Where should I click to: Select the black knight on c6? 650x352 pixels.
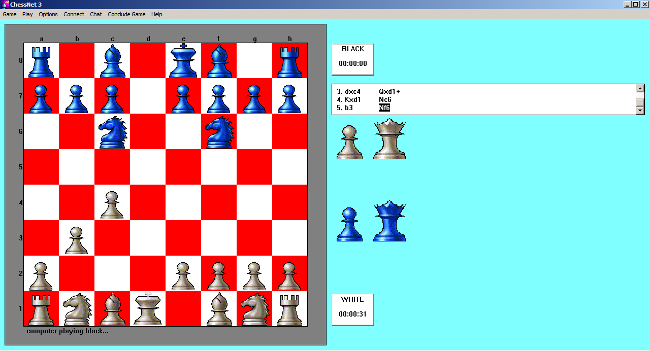112,132
